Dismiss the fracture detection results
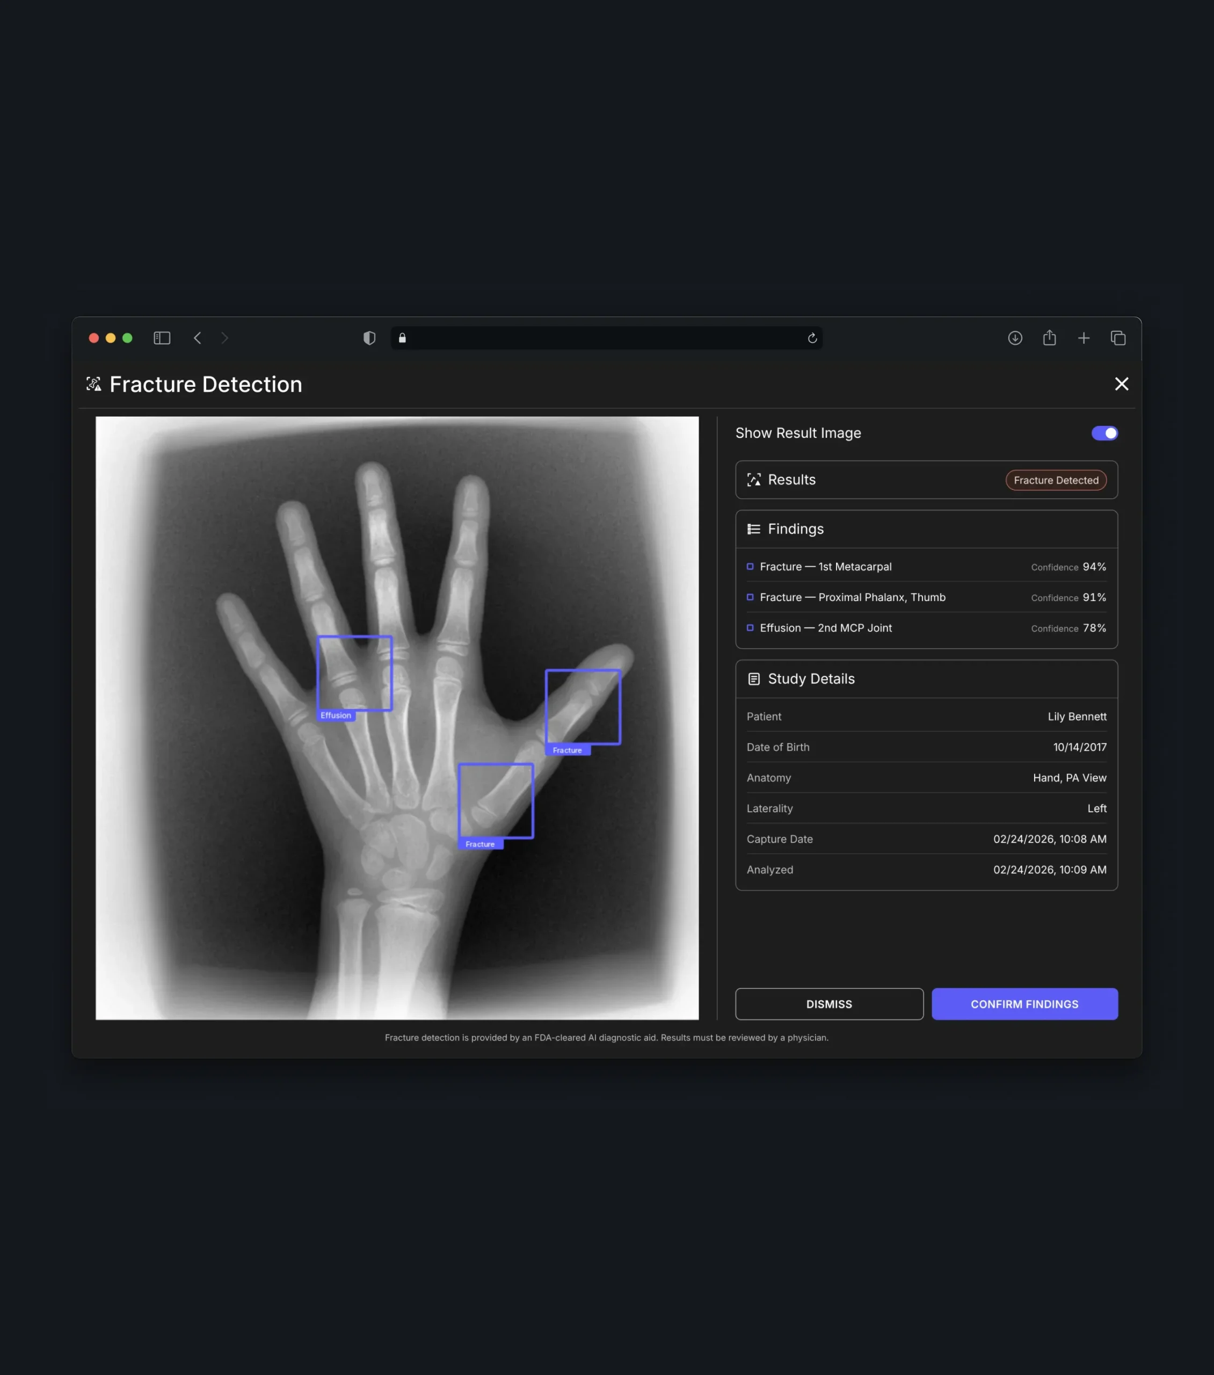Image resolution: width=1214 pixels, height=1375 pixels. (x=828, y=1004)
